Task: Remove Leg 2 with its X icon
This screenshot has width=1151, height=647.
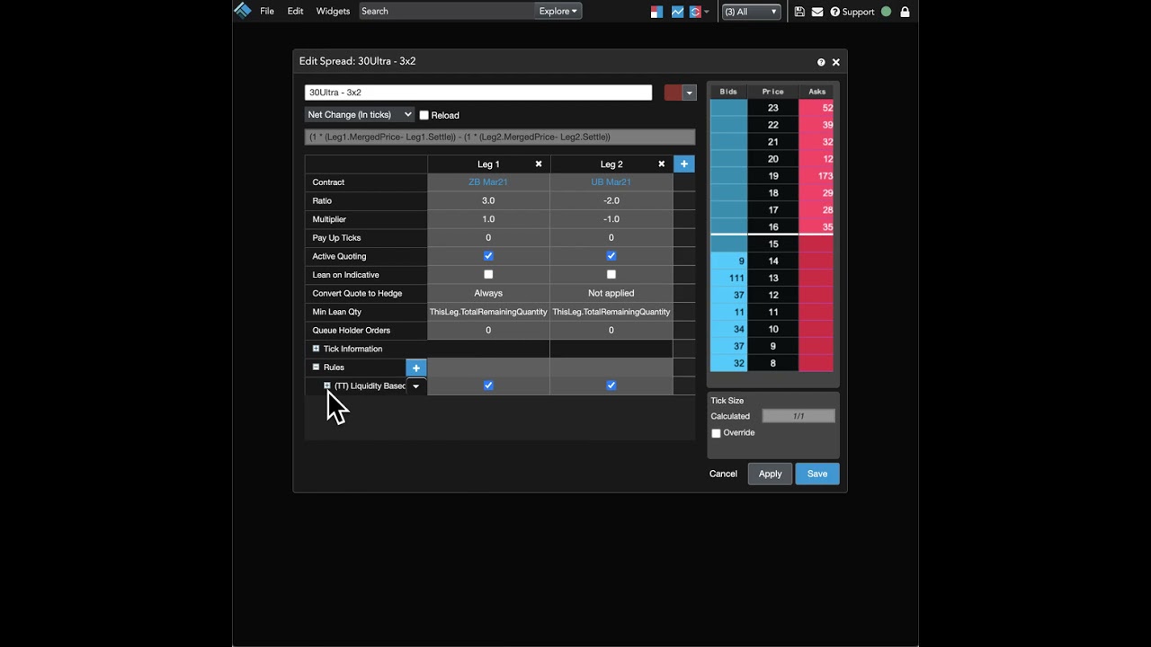Action: click(x=661, y=164)
